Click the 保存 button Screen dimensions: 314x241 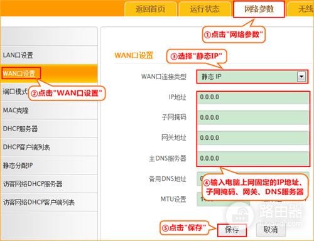(232, 230)
